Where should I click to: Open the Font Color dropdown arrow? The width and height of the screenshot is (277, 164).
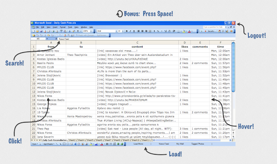click(x=192, y=31)
